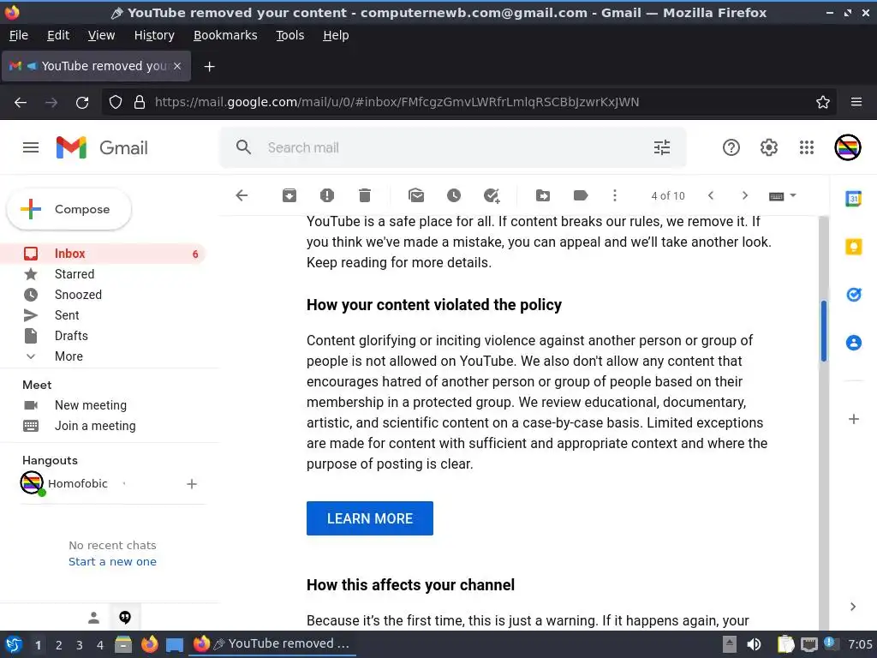
Task: Open Google account avatar menu
Action: point(847,147)
